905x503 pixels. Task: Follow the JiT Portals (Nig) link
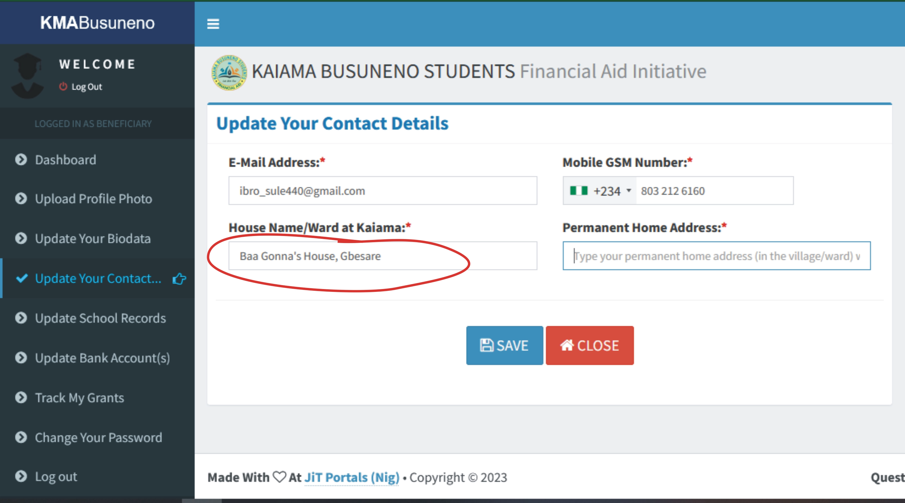(352, 477)
